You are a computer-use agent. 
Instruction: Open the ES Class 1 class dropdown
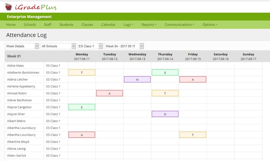[90, 46]
